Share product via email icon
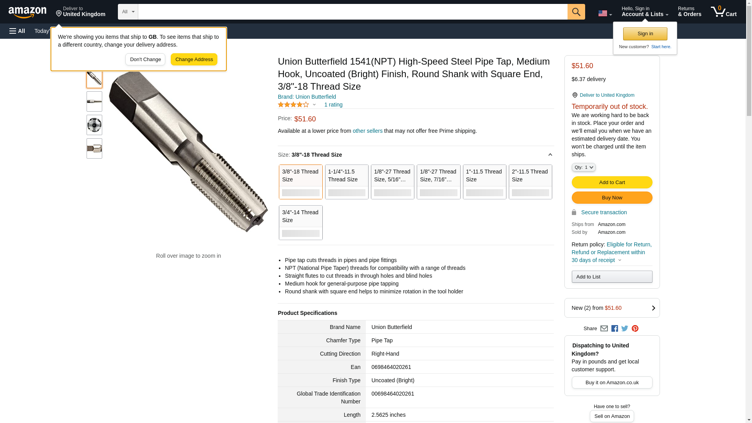Screen dimensions: 752x423 pos(604,329)
